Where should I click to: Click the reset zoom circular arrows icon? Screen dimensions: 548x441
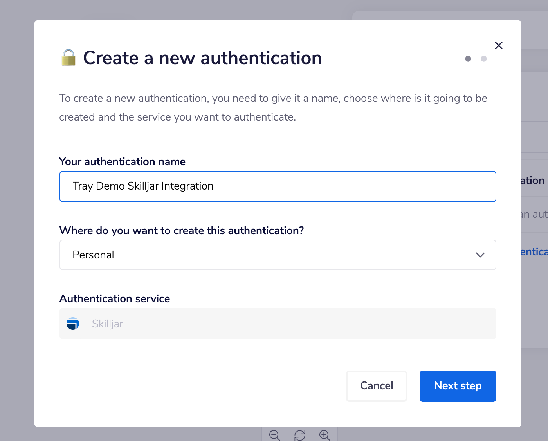pyautogui.click(x=300, y=435)
